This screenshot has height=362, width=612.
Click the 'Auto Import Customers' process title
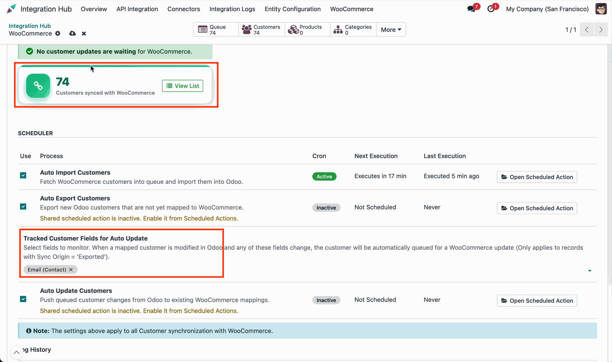coord(75,173)
